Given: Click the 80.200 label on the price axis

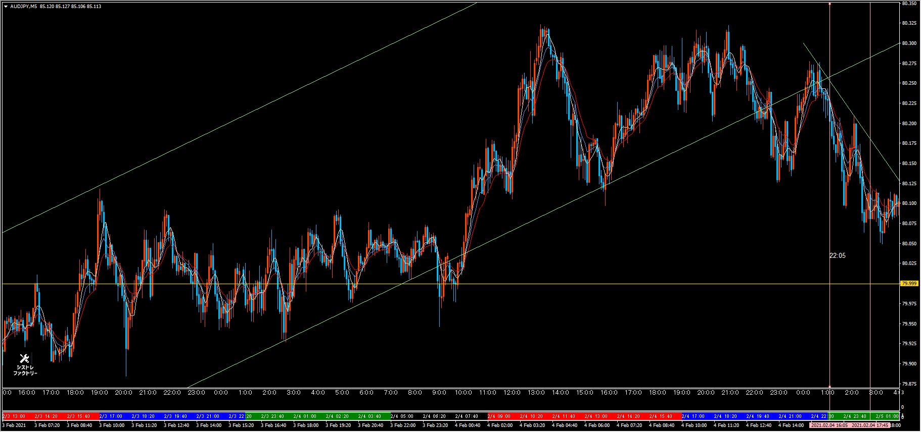Looking at the screenshot, I should 909,123.
